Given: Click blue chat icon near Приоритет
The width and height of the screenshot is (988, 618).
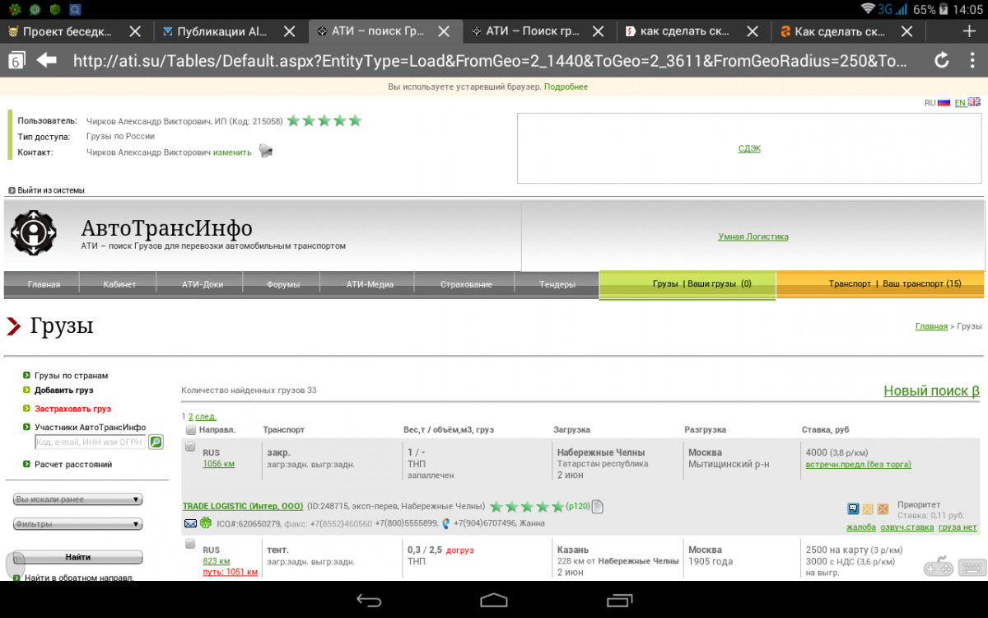Looking at the screenshot, I should (x=853, y=508).
